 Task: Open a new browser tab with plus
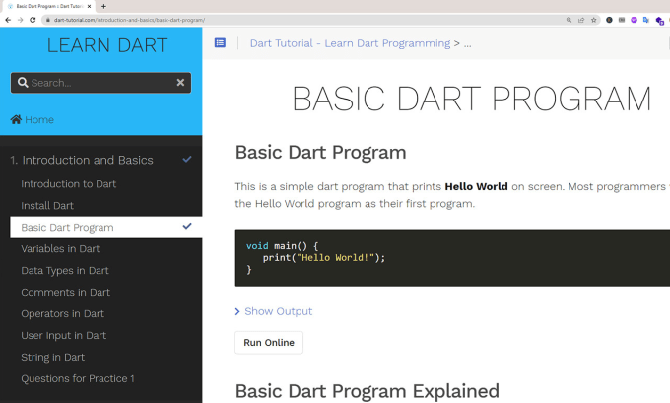tap(103, 6)
